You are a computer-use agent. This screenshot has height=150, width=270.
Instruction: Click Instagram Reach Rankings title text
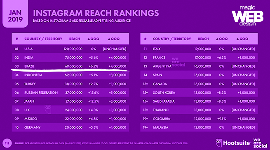[96, 13]
